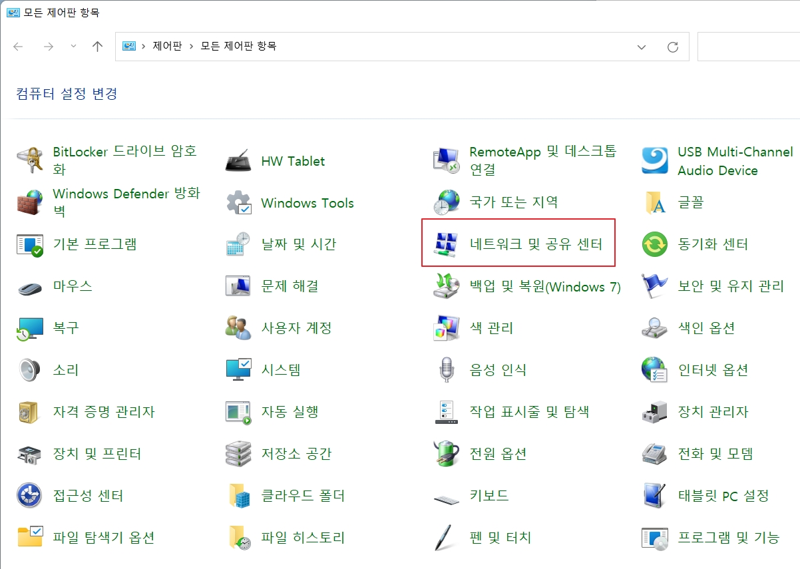Viewport: 800px width, 569px height.
Task: Open the 색 관리 icon
Action: pyautogui.click(x=447, y=328)
